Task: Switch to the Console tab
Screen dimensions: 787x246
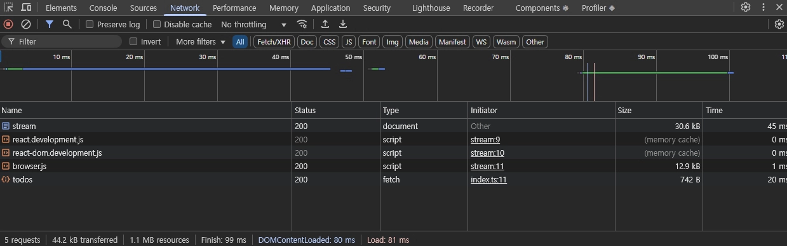Action: click(x=103, y=8)
